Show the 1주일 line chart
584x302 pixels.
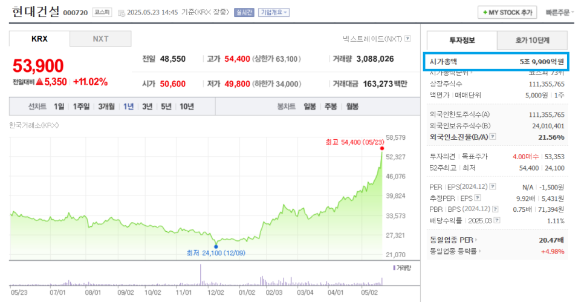81,107
